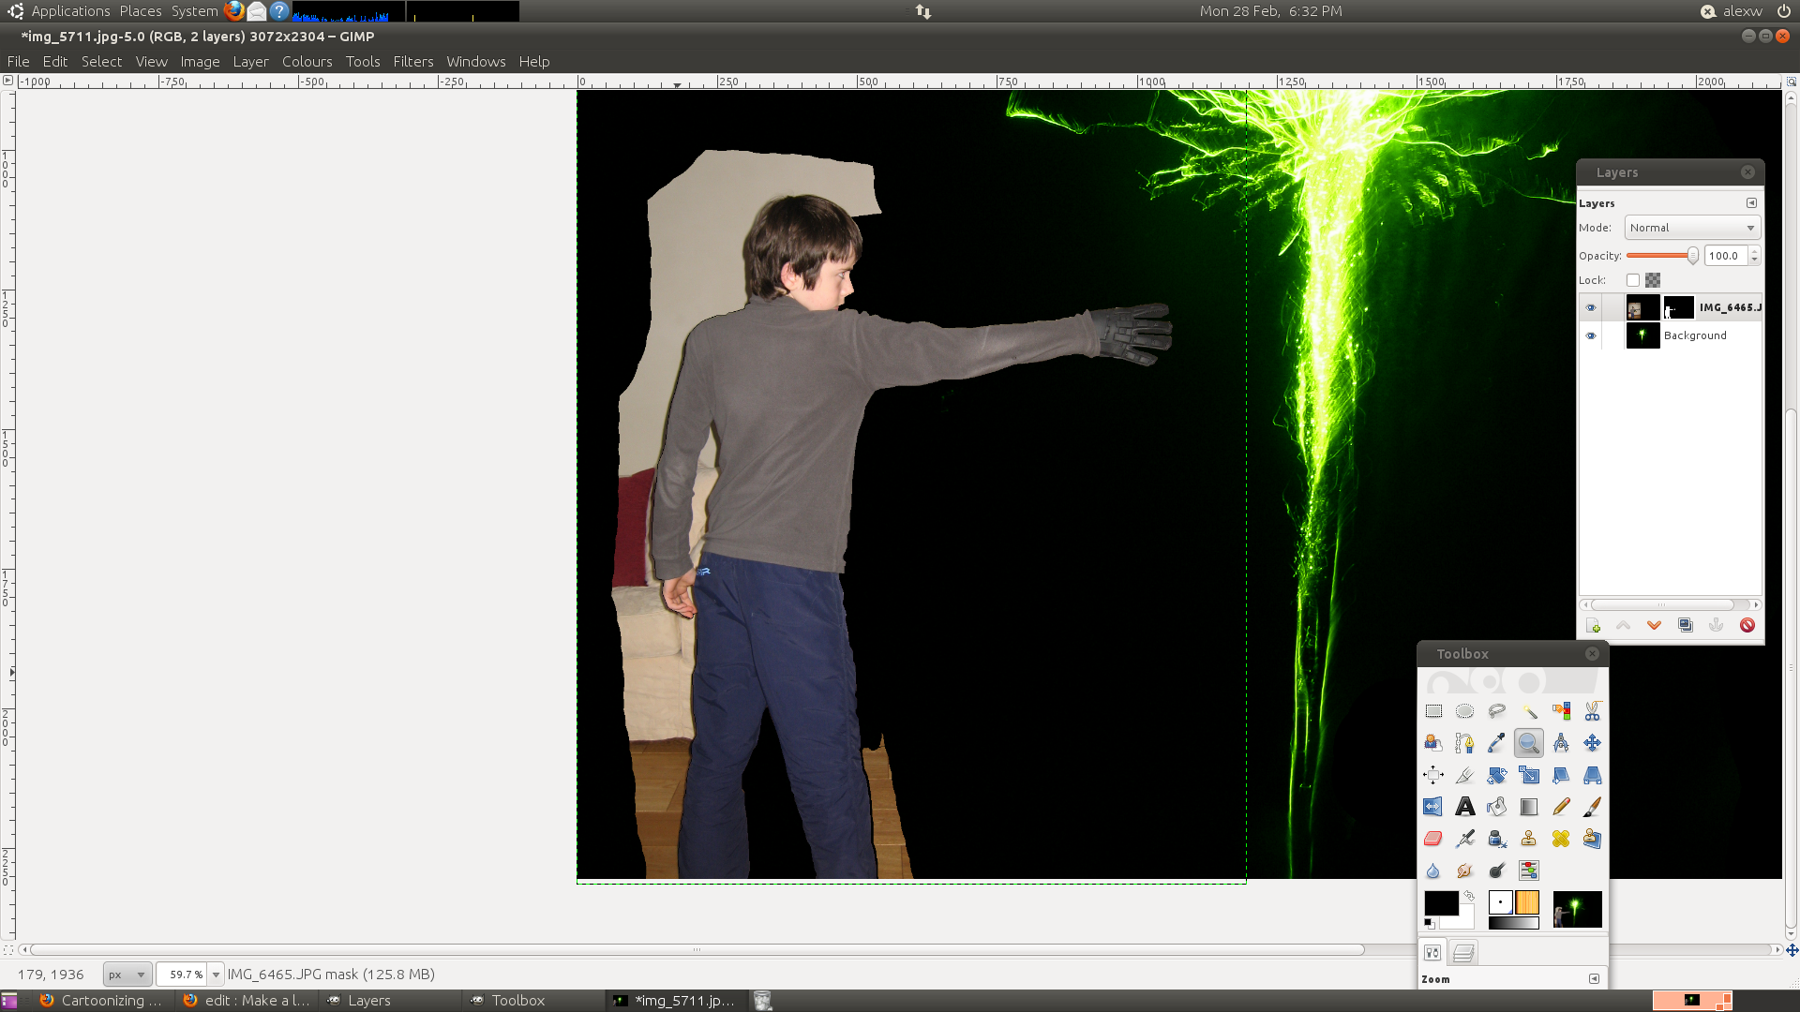Viewport: 1800px width, 1012px height.
Task: Open the layer Mode dropdown
Action: pyautogui.click(x=1692, y=228)
